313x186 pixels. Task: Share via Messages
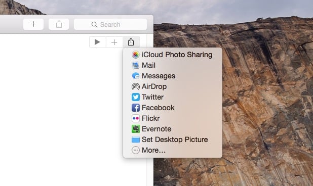(x=173, y=76)
